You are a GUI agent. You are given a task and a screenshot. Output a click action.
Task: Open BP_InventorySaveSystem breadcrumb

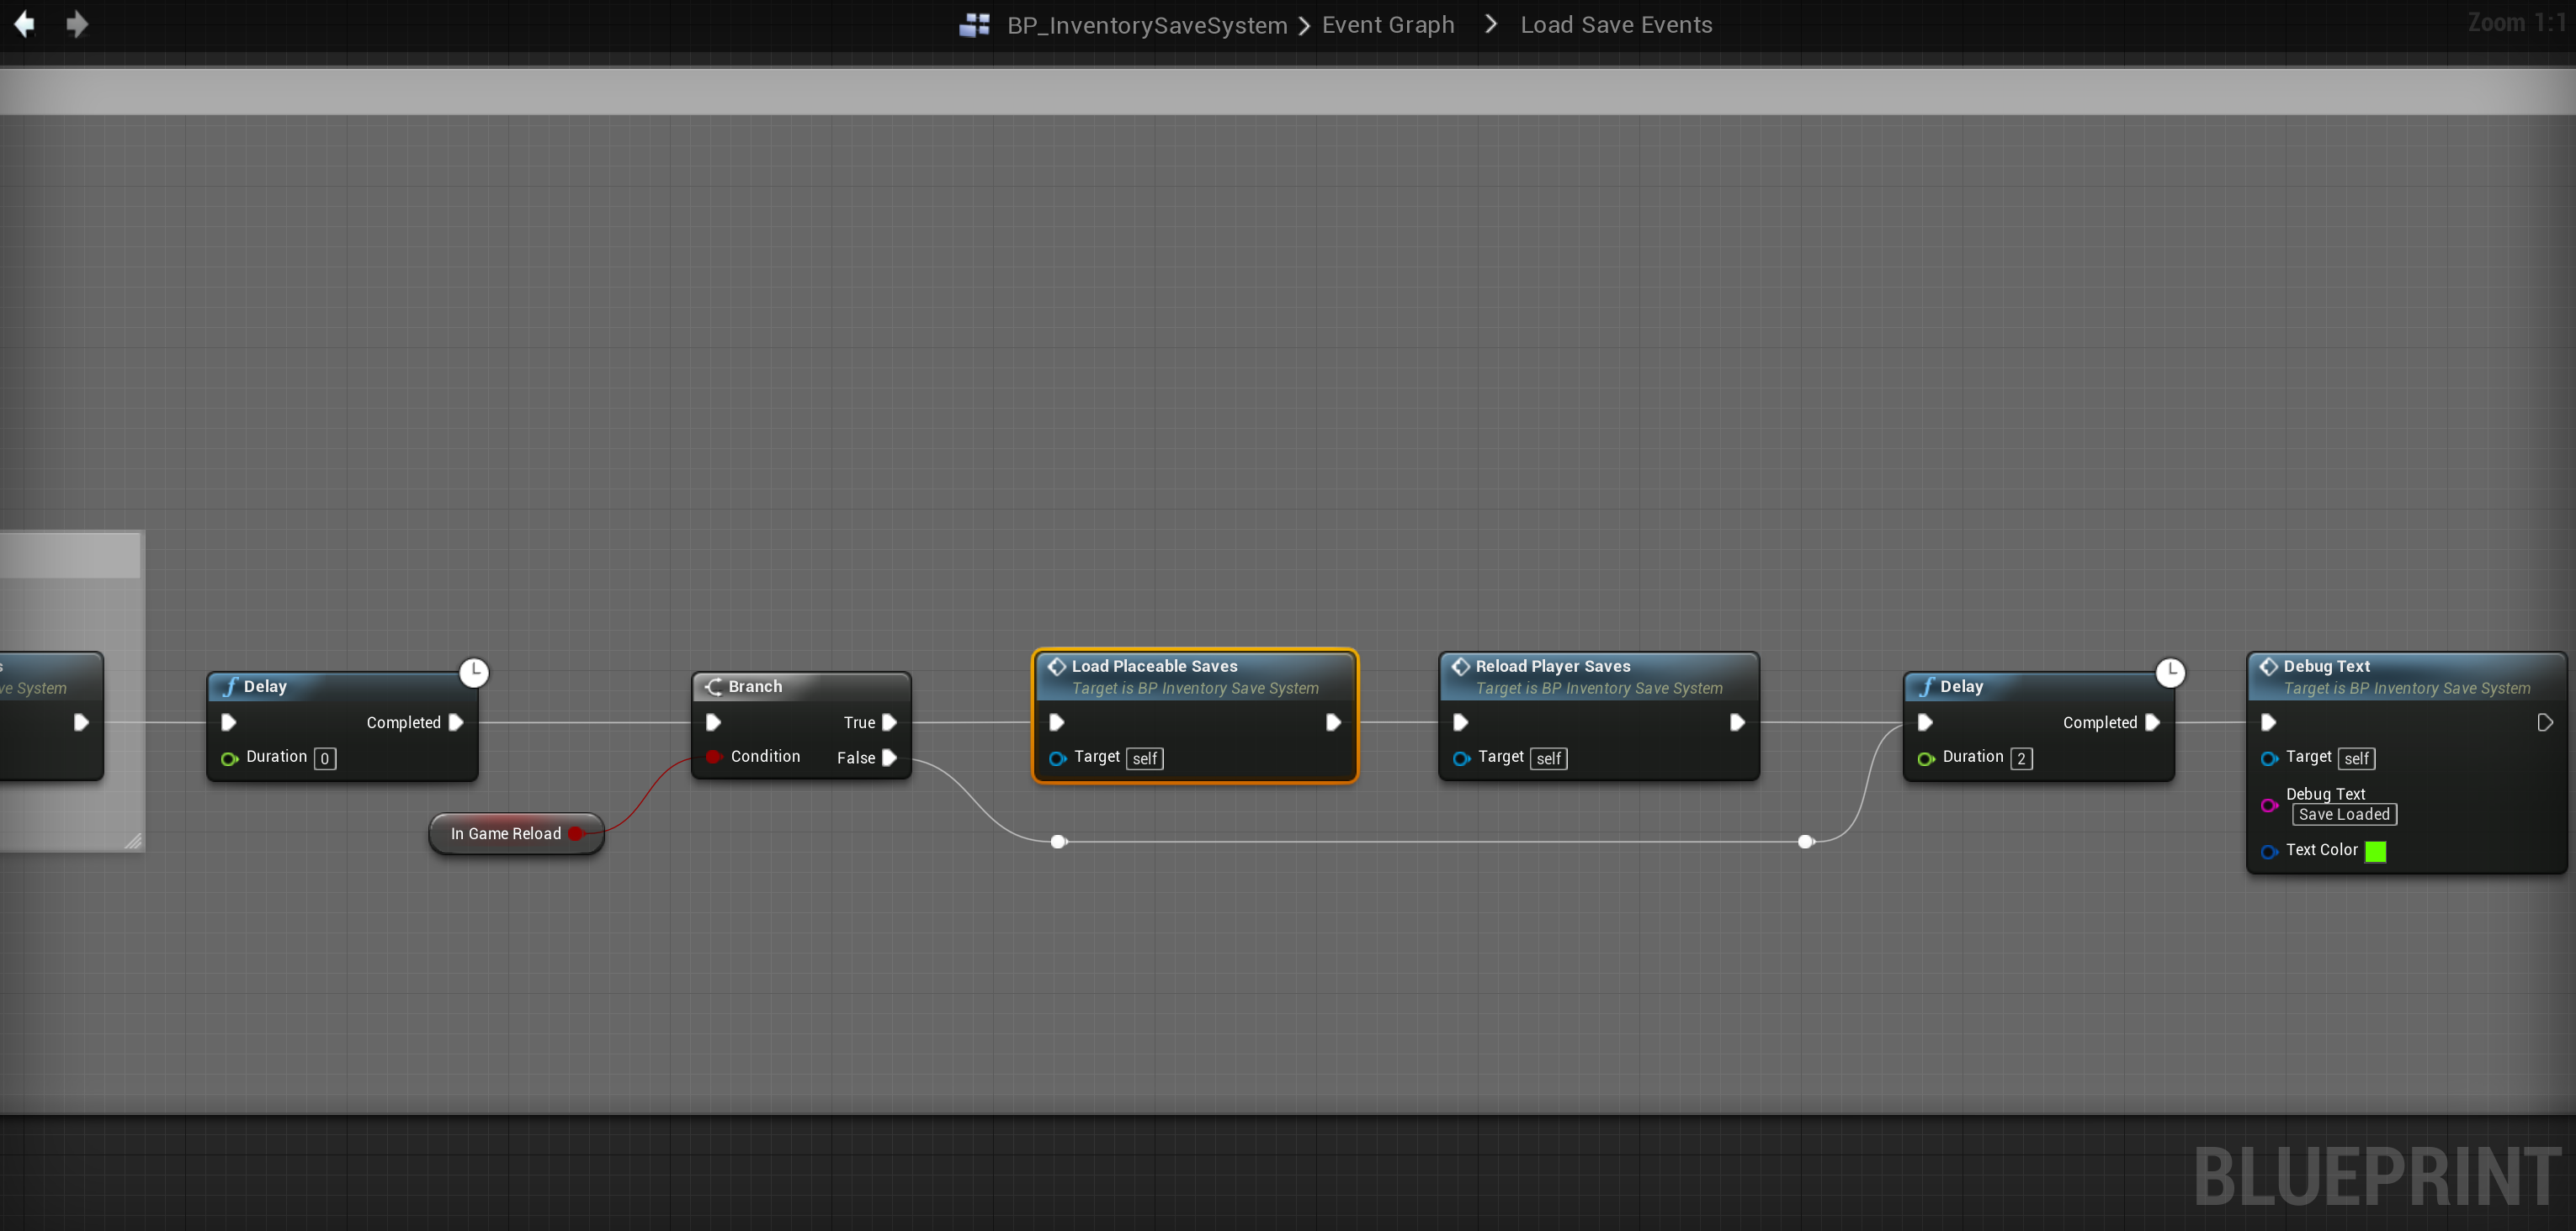pos(1146,25)
